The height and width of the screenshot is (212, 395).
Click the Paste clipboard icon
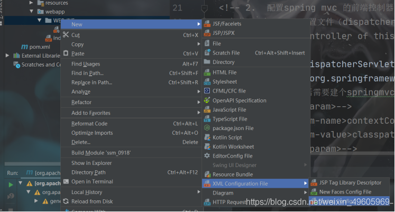coord(66,53)
